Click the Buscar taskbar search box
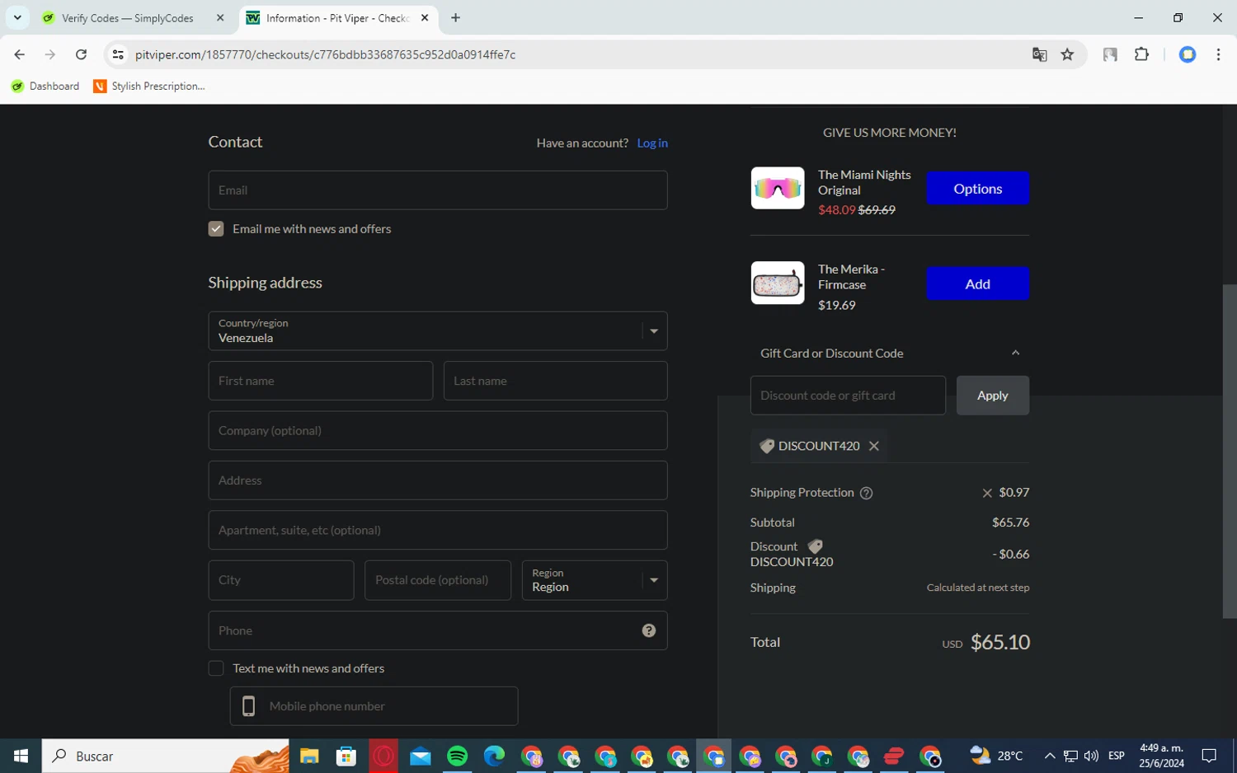This screenshot has width=1237, height=773. point(166,756)
